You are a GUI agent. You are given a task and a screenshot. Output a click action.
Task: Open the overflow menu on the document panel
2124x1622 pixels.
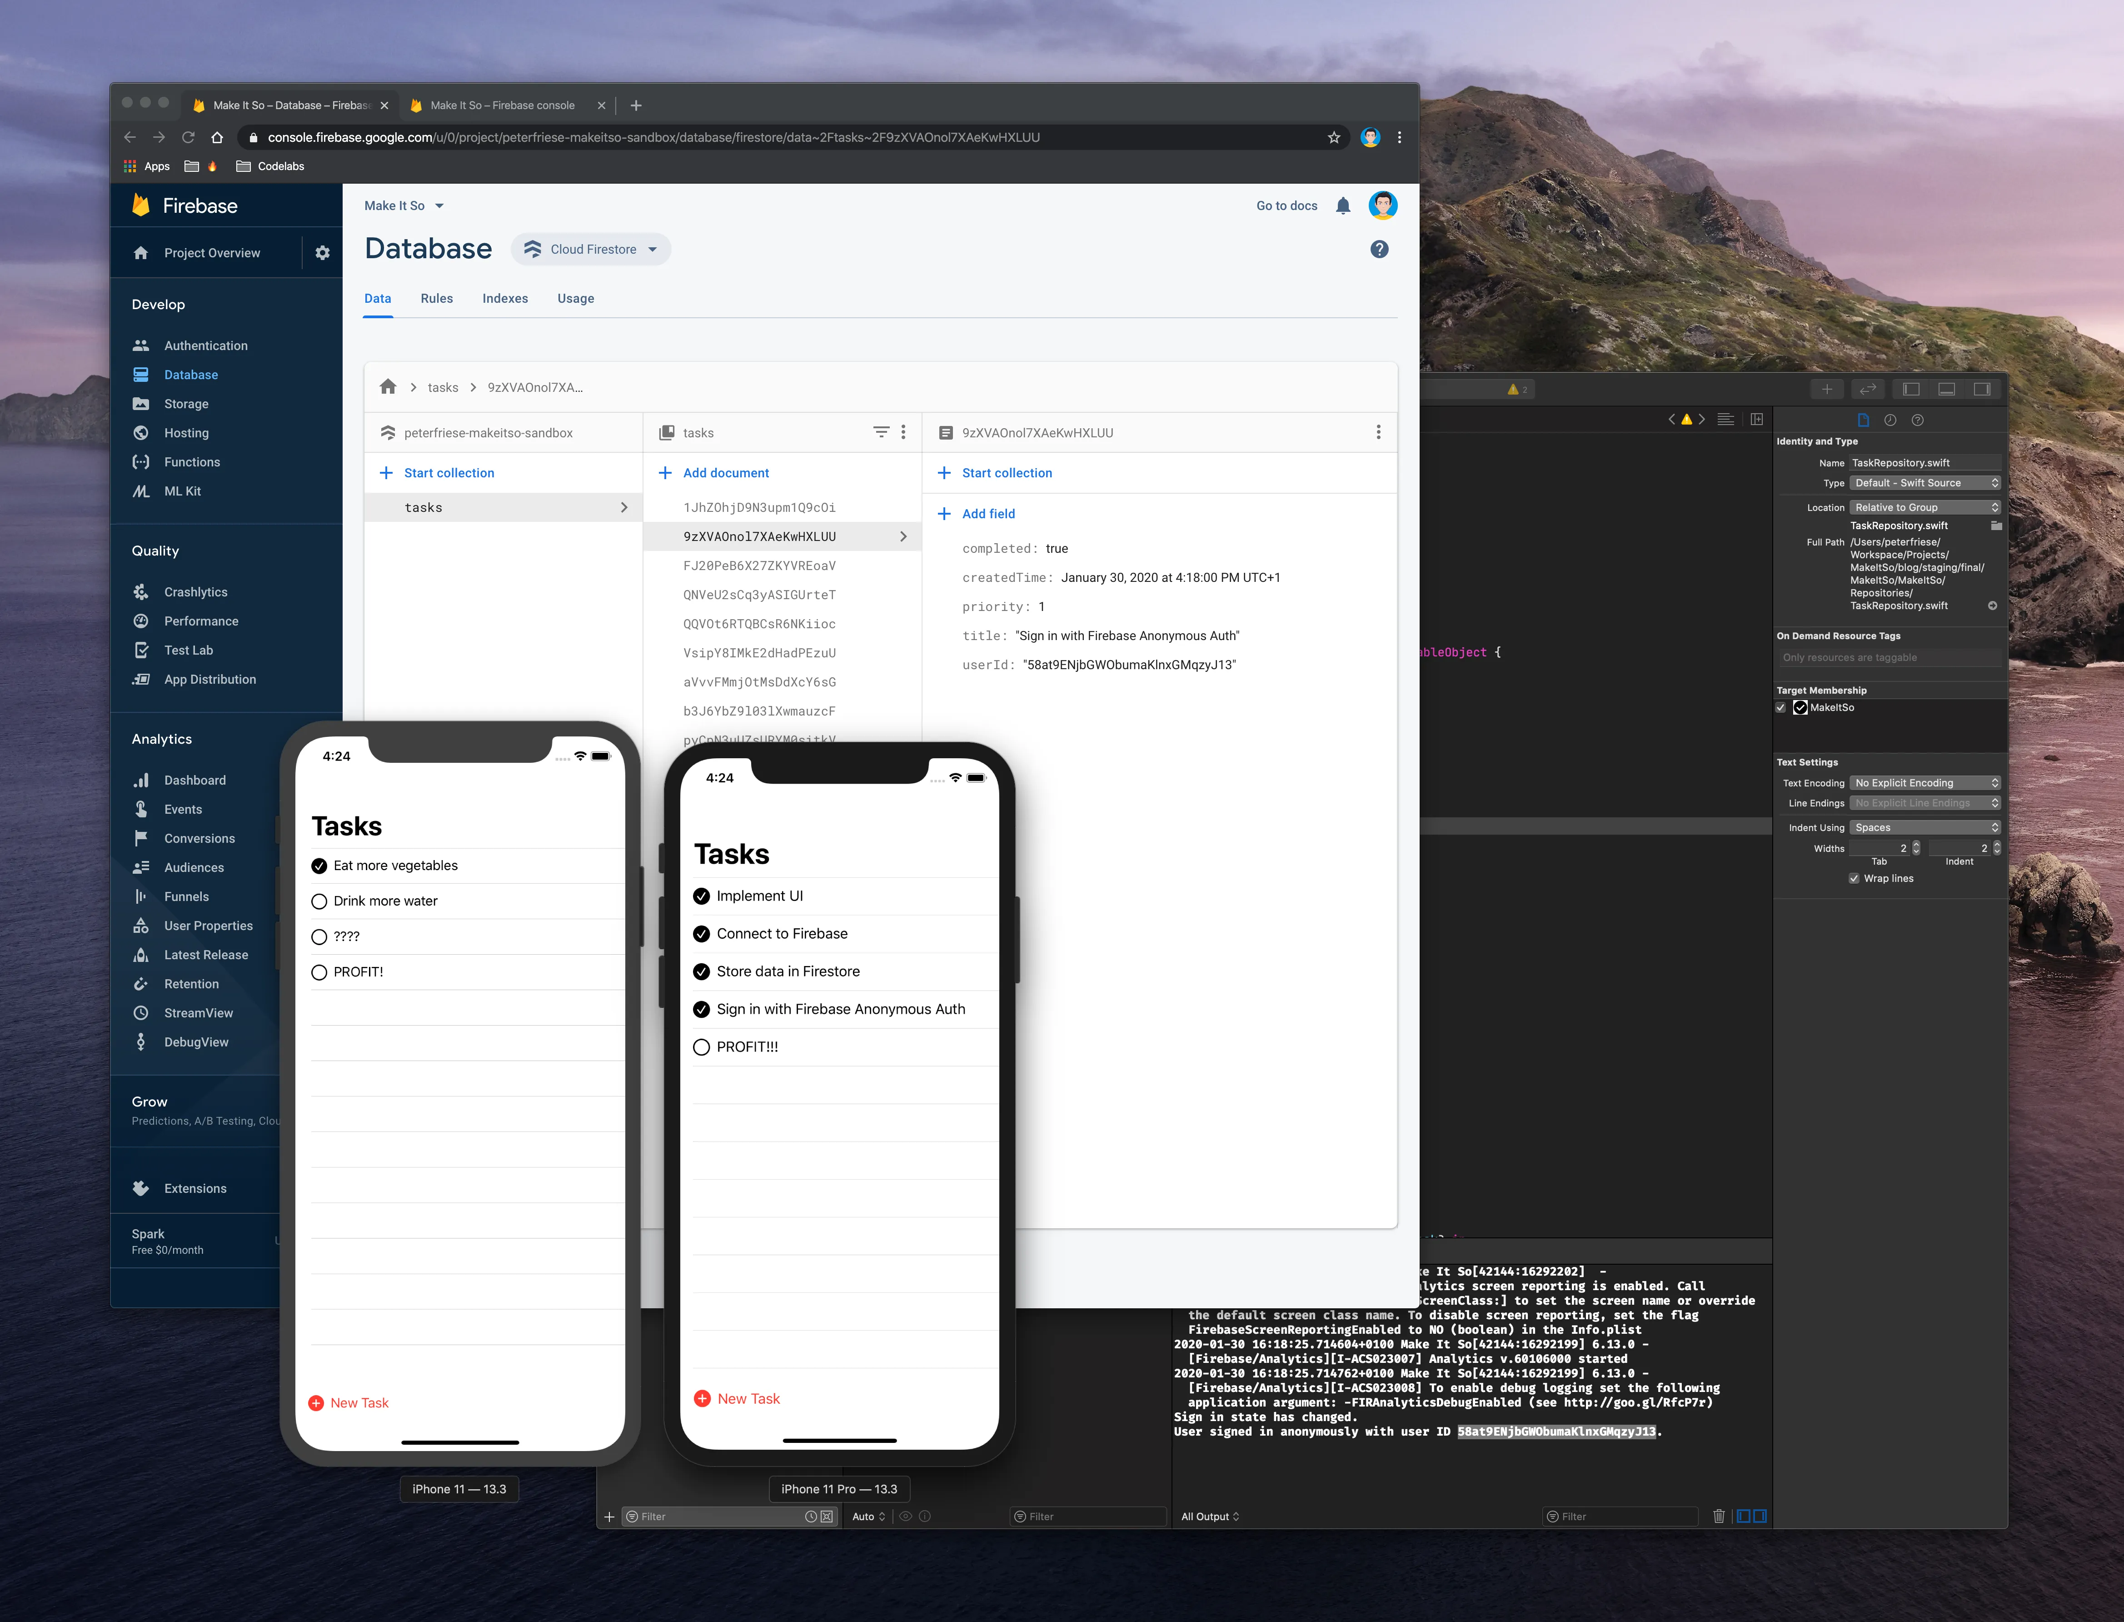(1377, 431)
